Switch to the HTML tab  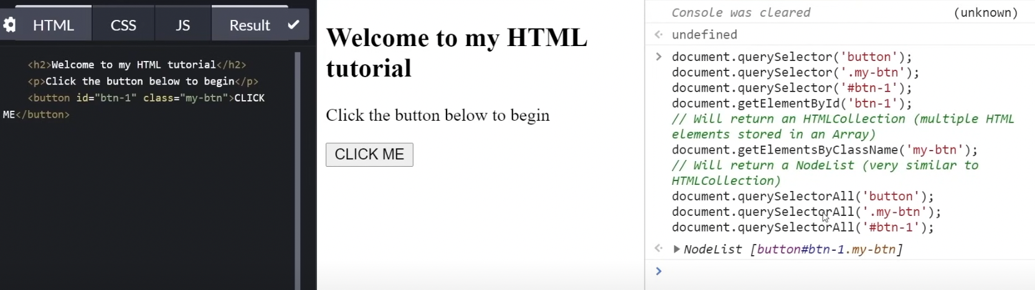tap(54, 25)
